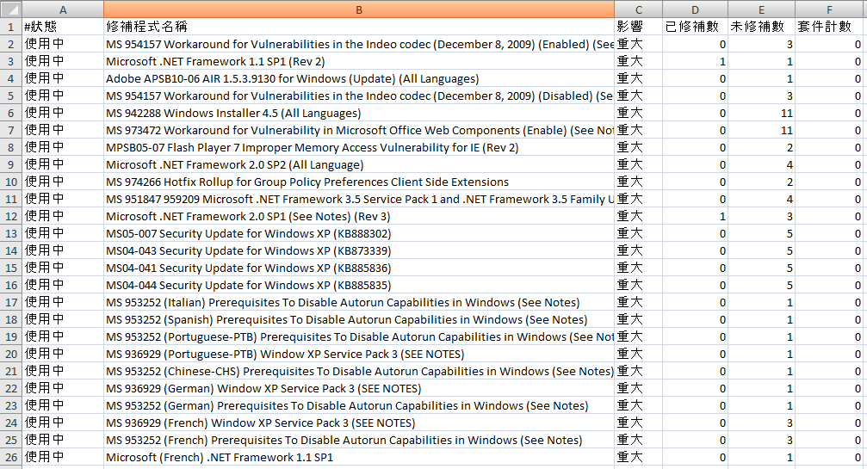
Task: Select column E header
Action: pyautogui.click(x=761, y=9)
